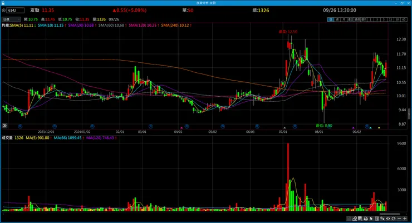The width and height of the screenshot is (412, 223).
Task: Click the volume MA(120) 748.43 label
Action: (101, 138)
